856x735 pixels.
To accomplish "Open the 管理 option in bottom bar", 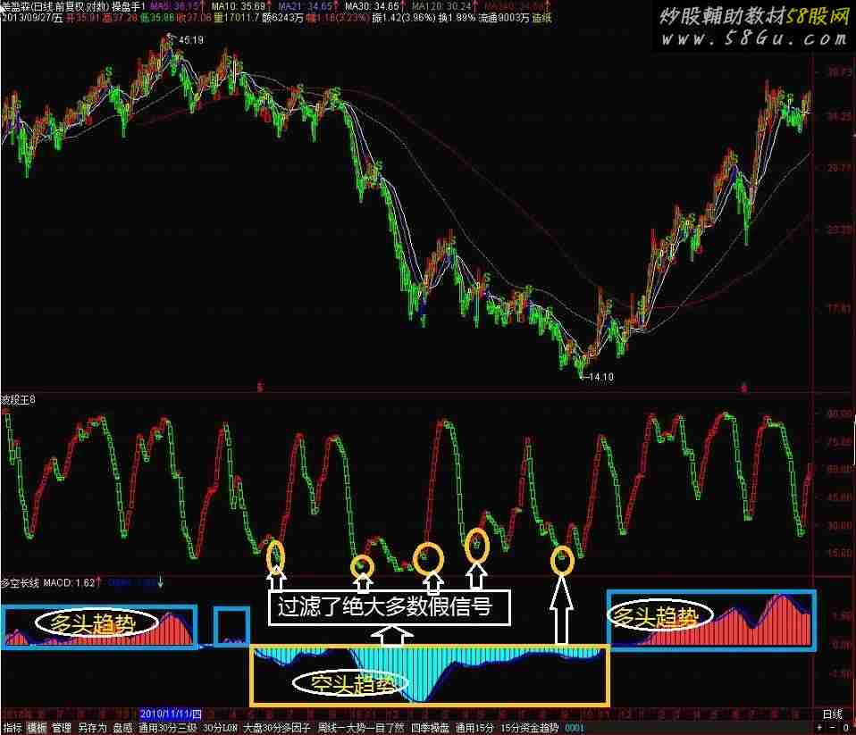I will coord(61,728).
